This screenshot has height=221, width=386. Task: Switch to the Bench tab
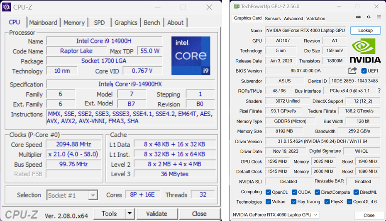point(152,23)
